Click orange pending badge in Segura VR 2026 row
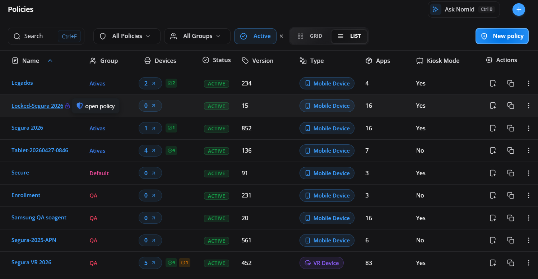538x279 pixels. click(x=185, y=263)
